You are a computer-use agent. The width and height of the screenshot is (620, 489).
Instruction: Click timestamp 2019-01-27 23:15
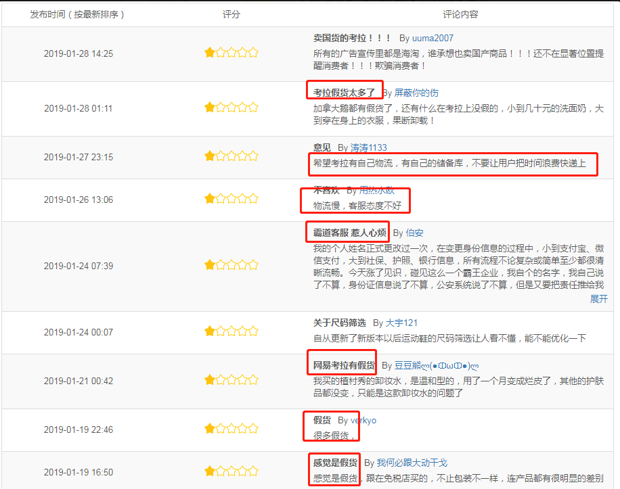point(79,157)
